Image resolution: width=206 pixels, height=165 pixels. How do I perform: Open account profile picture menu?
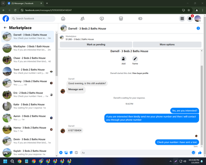pyautogui.click(x=198, y=19)
